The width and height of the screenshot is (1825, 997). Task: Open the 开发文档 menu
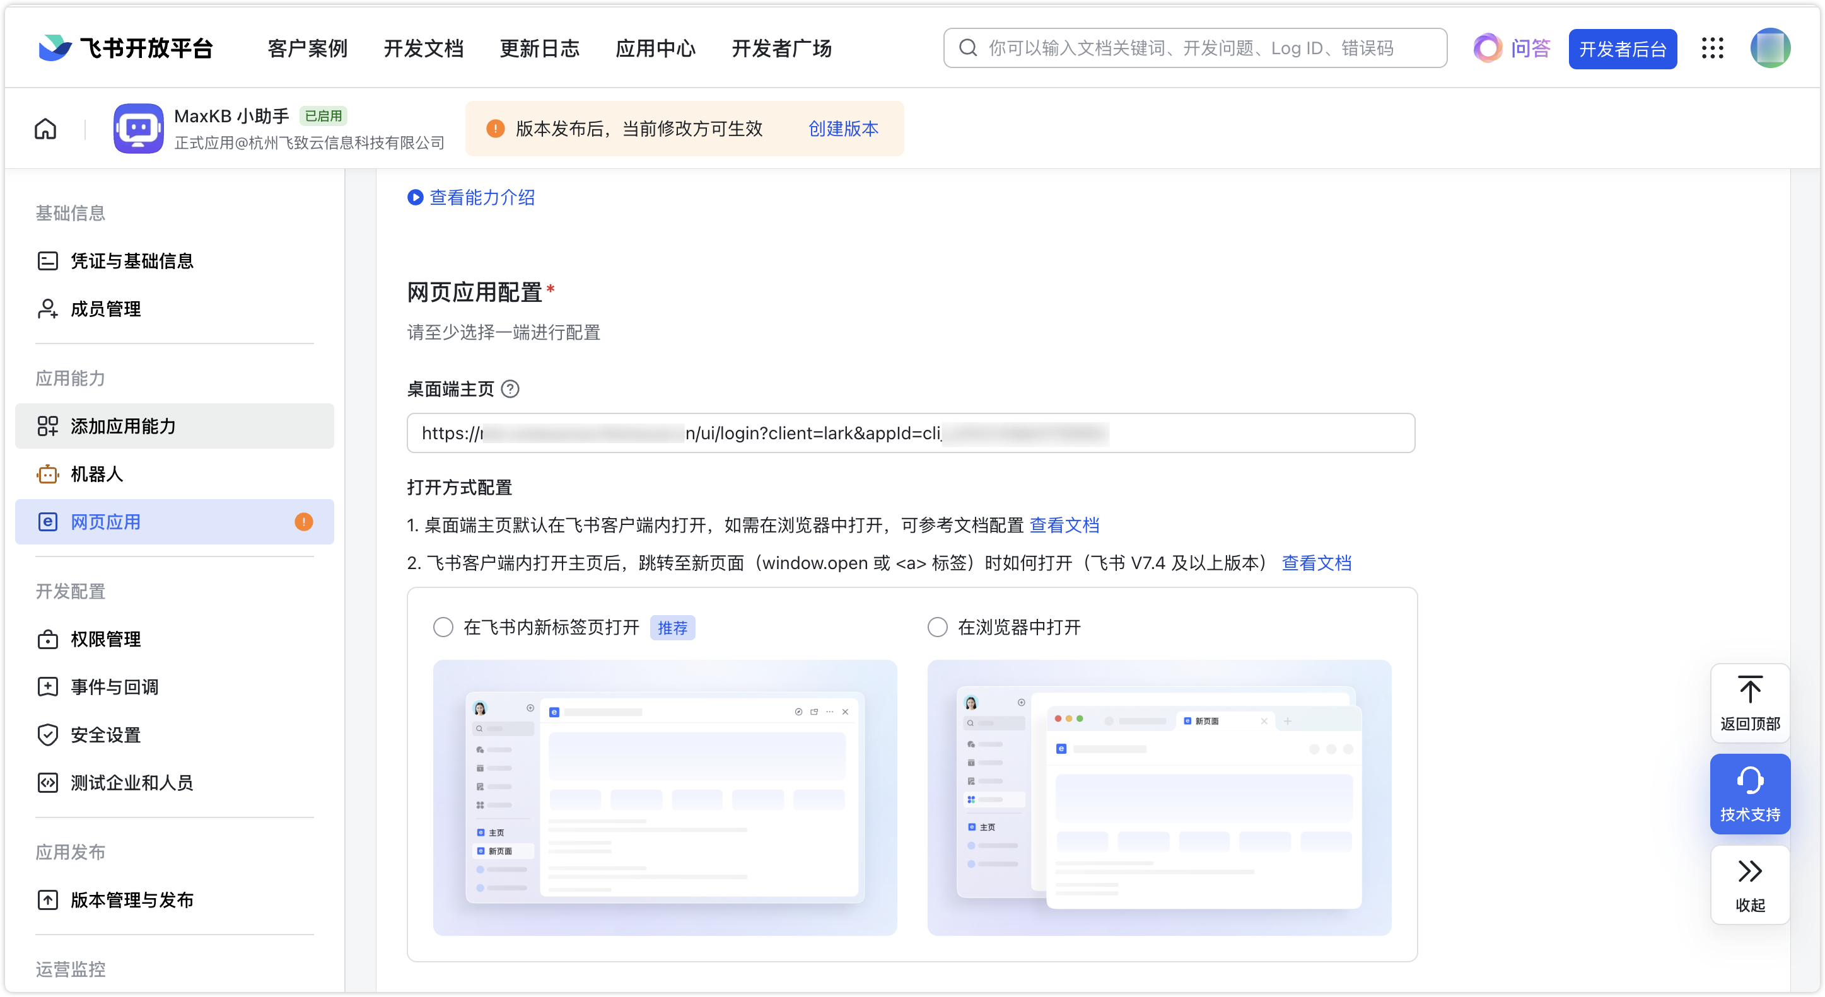(423, 48)
